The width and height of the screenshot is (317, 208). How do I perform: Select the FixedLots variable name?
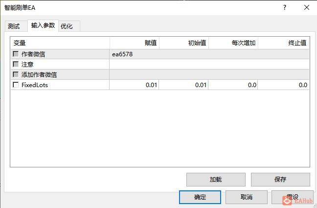pos(35,85)
